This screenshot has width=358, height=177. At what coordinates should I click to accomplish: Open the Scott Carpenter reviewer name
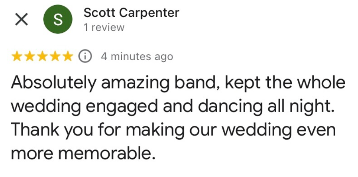(131, 13)
